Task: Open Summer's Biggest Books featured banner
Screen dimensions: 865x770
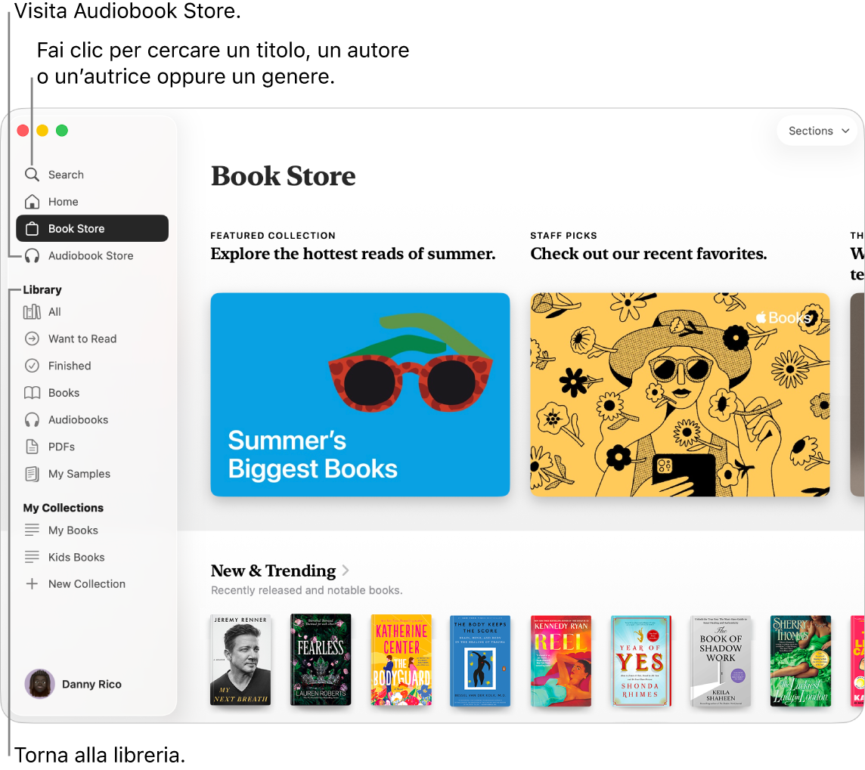Action: pyautogui.click(x=360, y=394)
